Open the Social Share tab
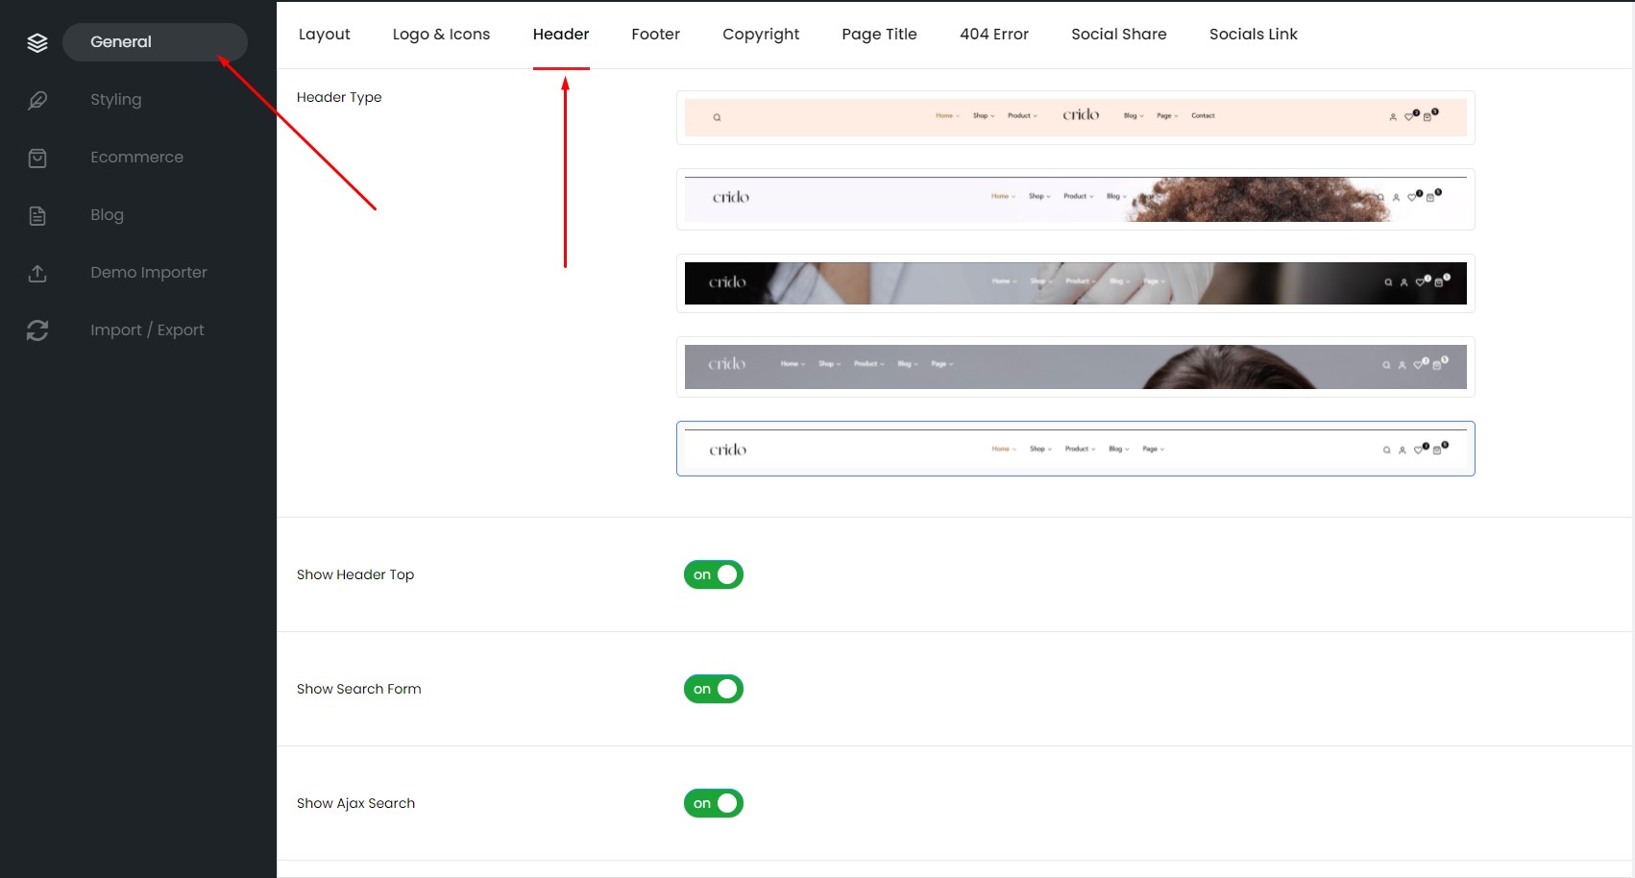Image resolution: width=1635 pixels, height=878 pixels. [1118, 35]
